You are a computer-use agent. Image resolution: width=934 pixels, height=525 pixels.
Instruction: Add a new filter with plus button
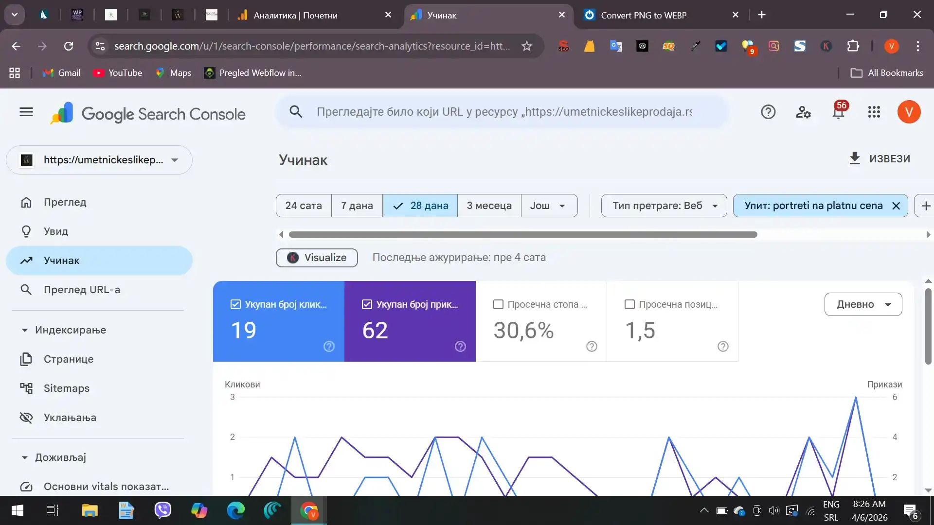[x=925, y=206]
